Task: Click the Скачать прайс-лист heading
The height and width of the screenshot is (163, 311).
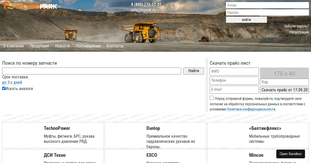Action: point(230,63)
